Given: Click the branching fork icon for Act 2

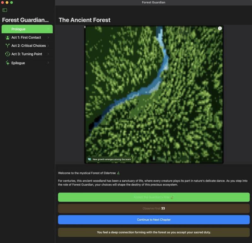Looking at the screenshot, I should 7,46.
